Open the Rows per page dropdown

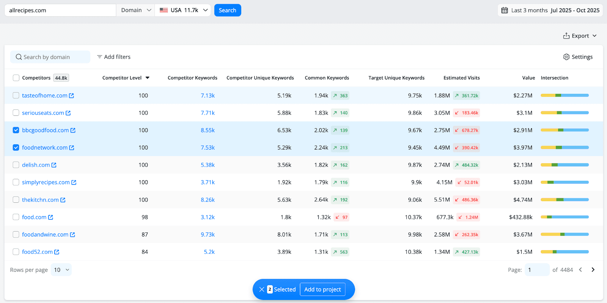[x=61, y=270]
